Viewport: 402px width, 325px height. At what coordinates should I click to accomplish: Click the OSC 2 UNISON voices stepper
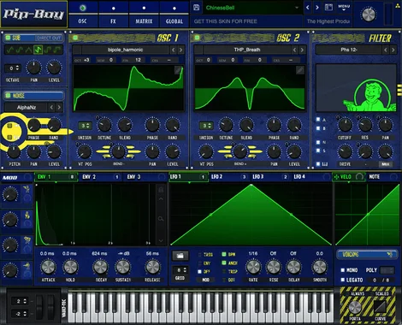click(206, 126)
